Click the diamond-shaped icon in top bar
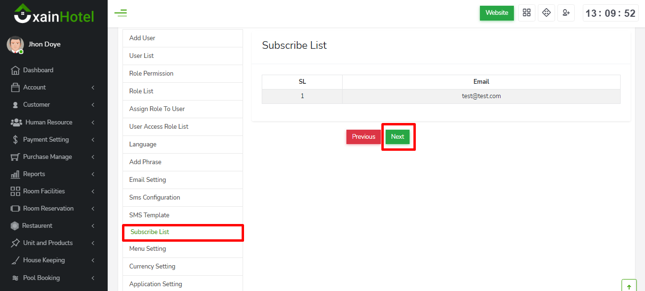 (x=546, y=13)
